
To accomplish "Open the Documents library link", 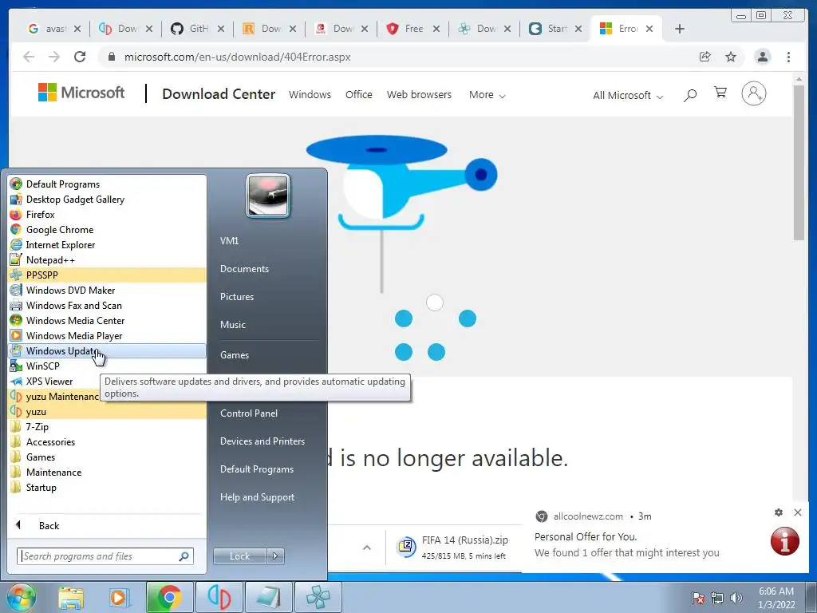I will tap(244, 269).
